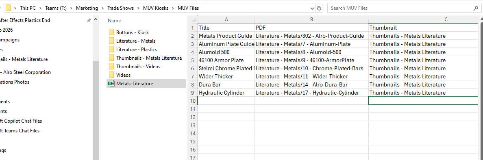Click the Thumbnails - Videos folder icon

[x=111, y=67]
